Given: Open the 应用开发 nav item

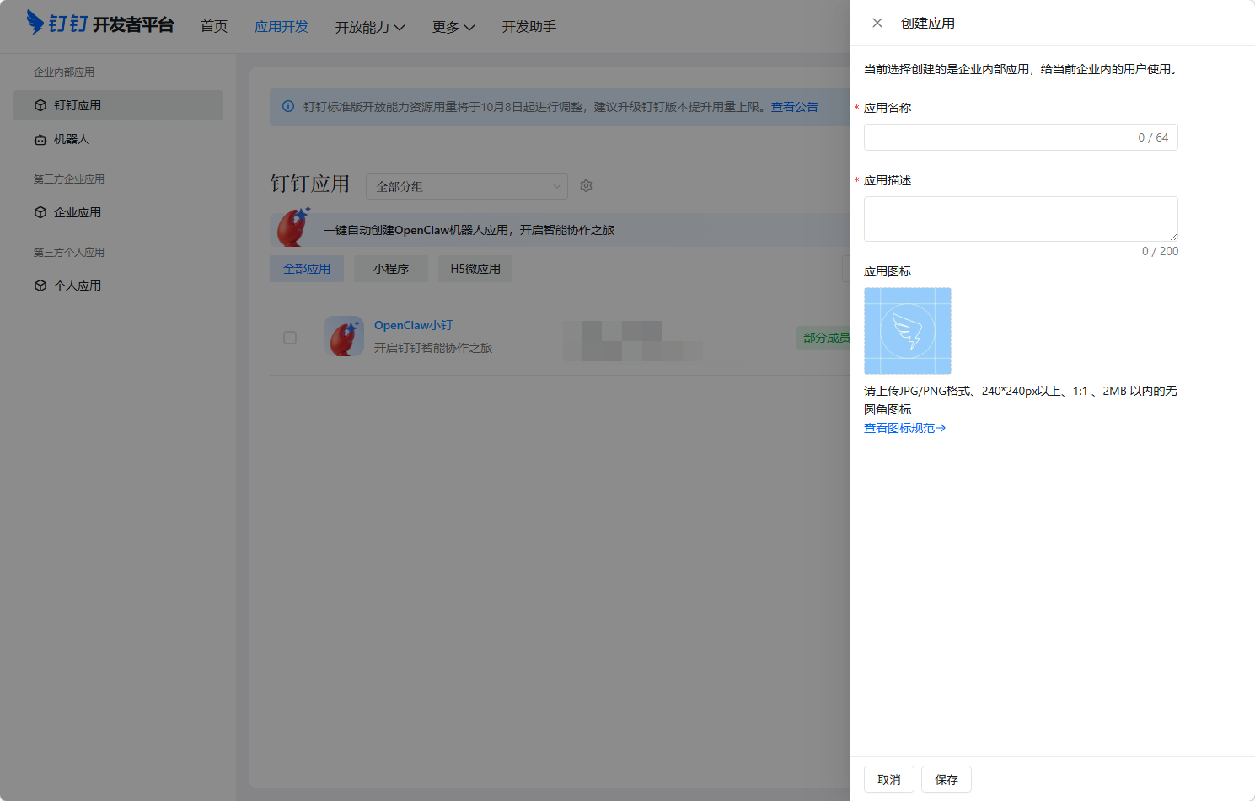Looking at the screenshot, I should tap(282, 26).
